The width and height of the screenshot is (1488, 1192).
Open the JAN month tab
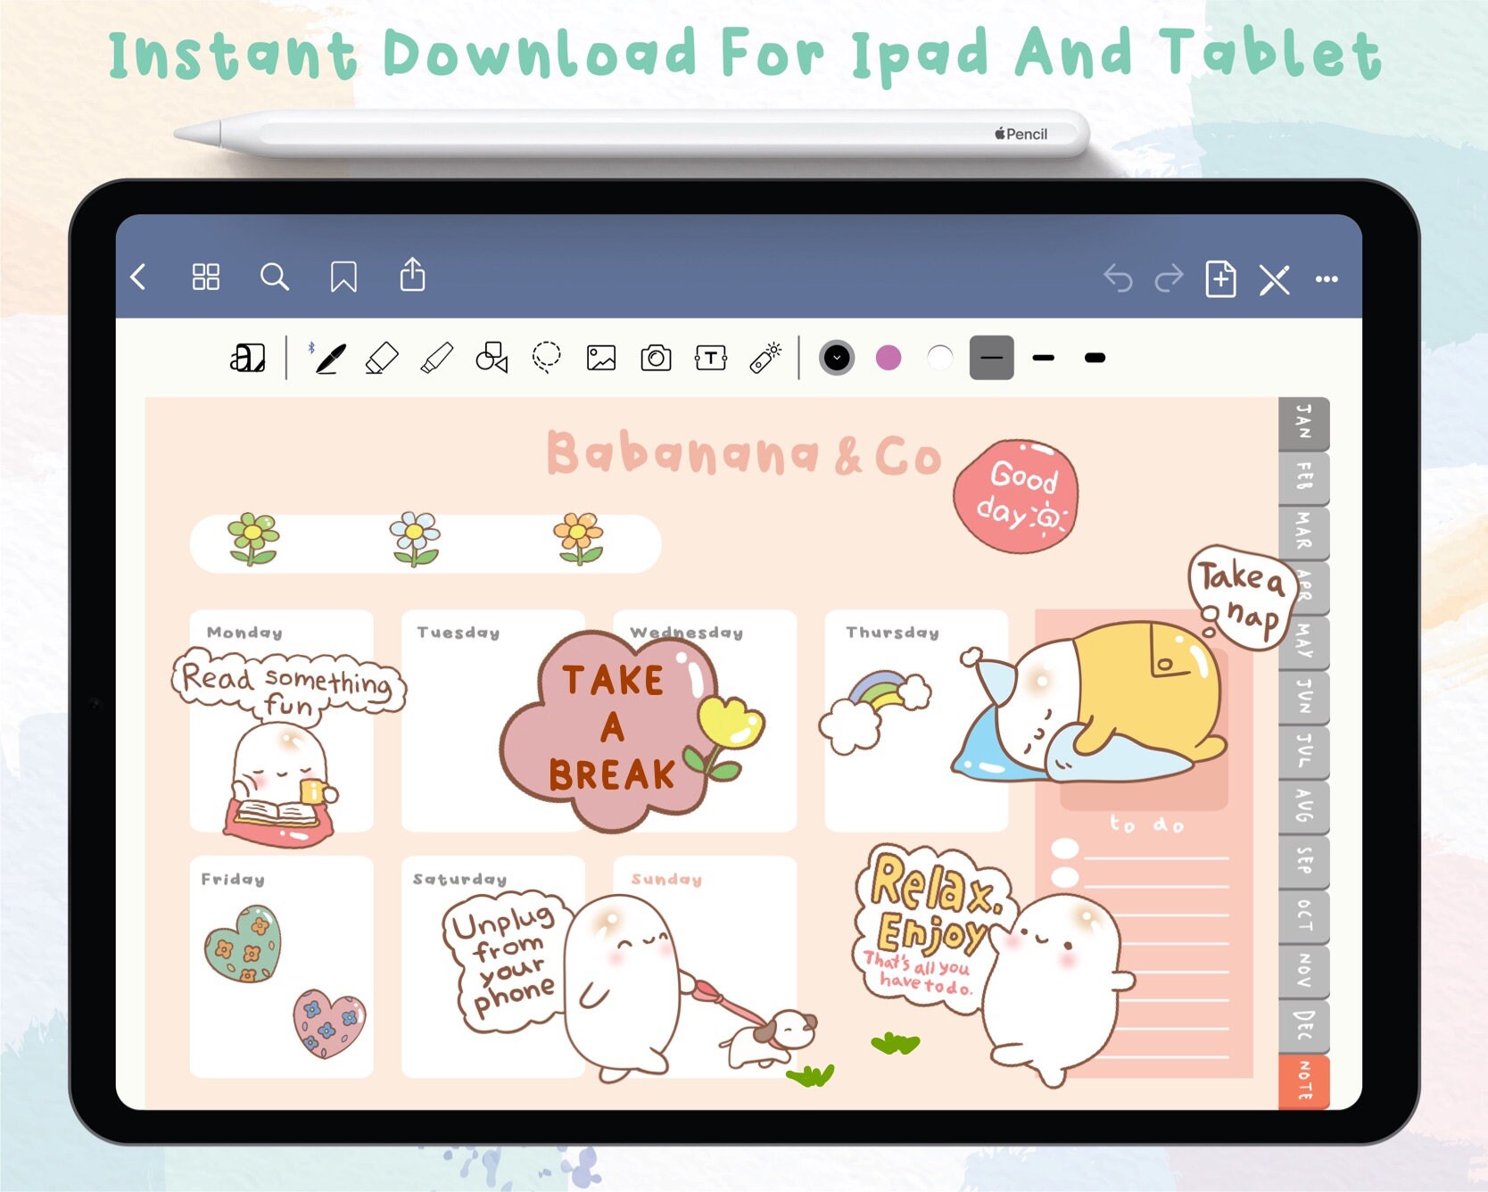[x=1303, y=422]
